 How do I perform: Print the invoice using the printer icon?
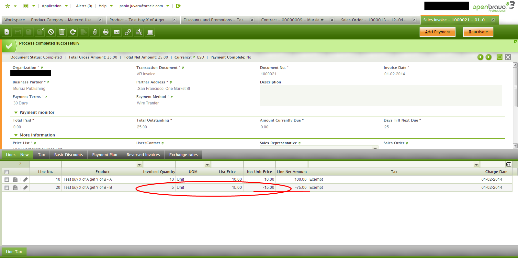click(x=106, y=32)
